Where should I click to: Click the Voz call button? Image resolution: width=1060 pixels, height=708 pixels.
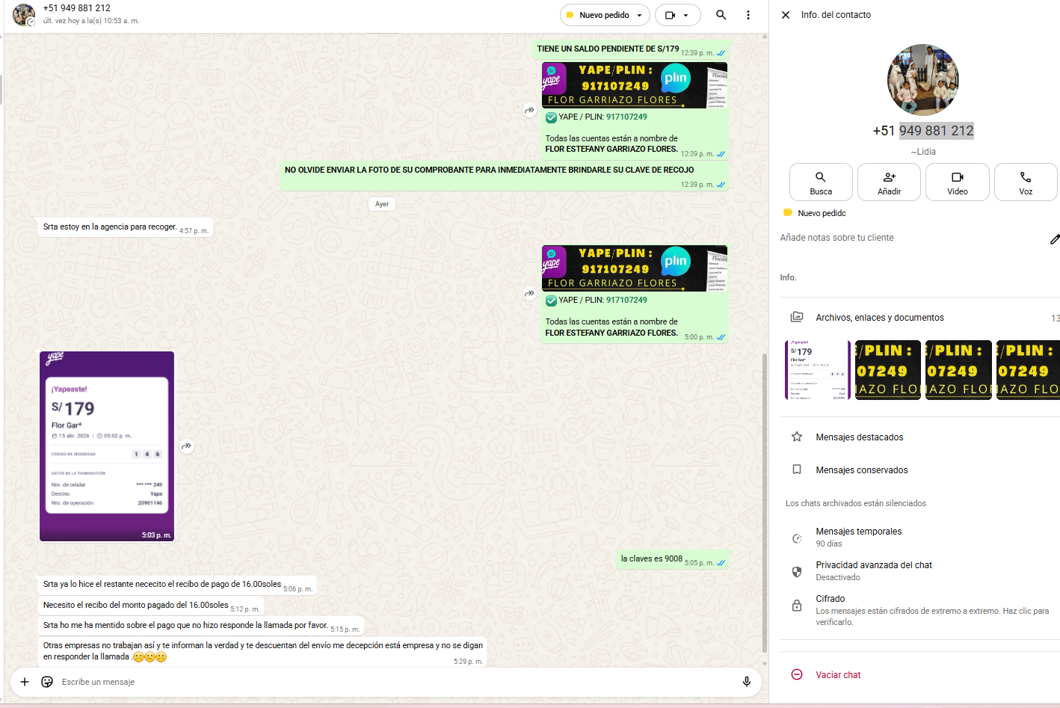pyautogui.click(x=1025, y=182)
